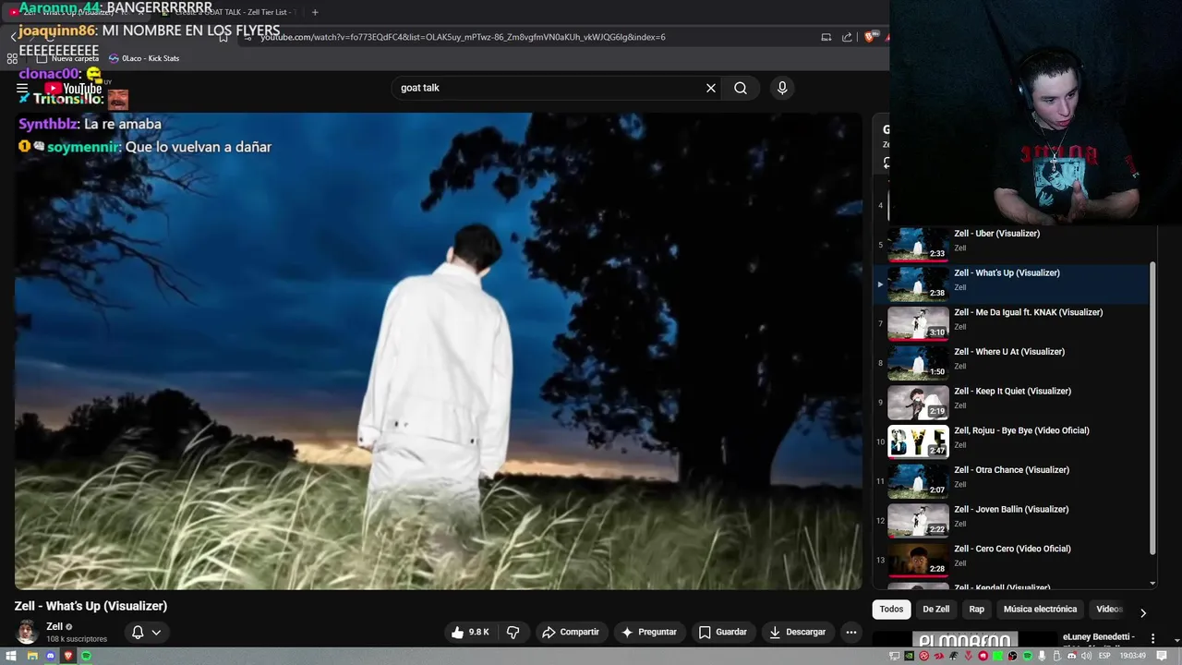Play 'Zell - Keep It Quiet (Visualizer)'
The image size is (1182, 665).
(x=1012, y=392)
